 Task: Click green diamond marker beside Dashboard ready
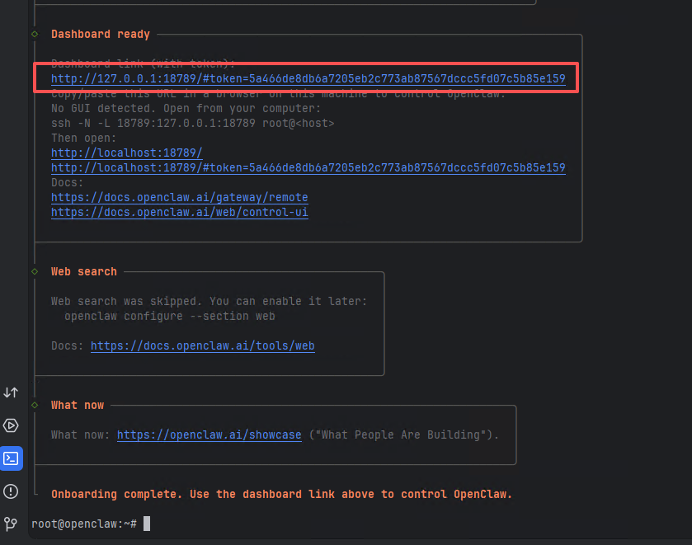point(35,34)
